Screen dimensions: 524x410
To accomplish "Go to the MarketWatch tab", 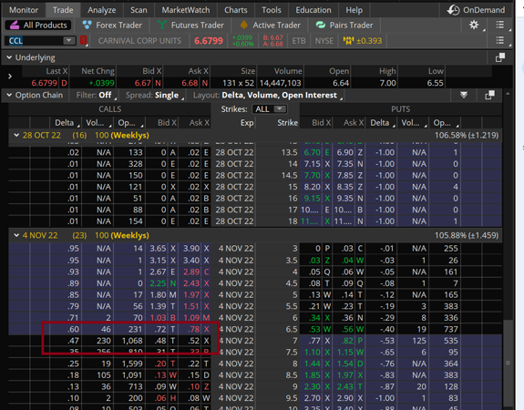I will 186,10.
